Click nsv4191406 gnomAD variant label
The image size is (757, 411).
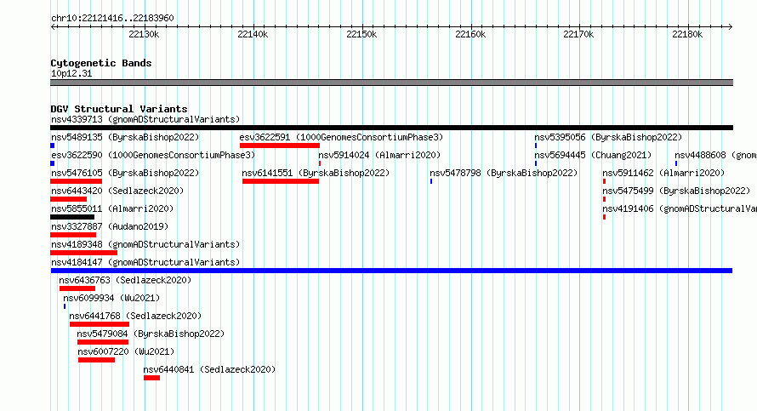(x=680, y=208)
